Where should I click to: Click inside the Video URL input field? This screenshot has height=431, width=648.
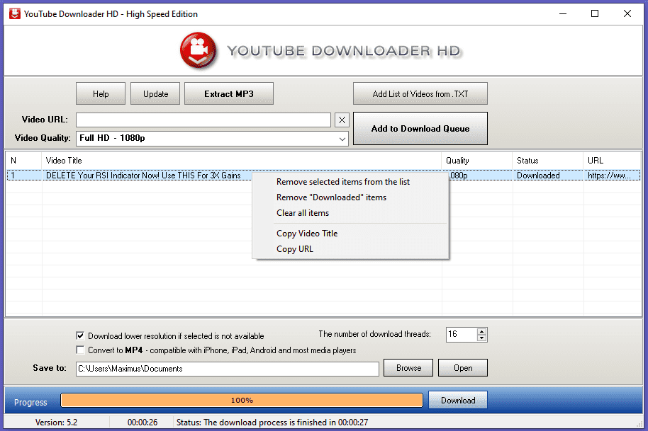point(203,120)
